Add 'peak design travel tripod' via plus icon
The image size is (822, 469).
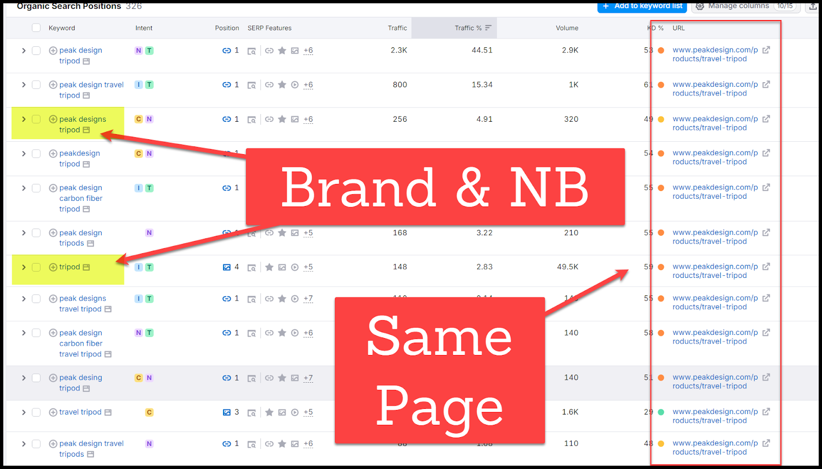(x=53, y=85)
